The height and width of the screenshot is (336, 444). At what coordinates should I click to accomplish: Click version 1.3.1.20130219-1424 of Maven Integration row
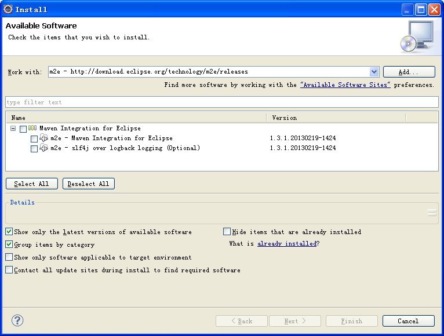(x=303, y=138)
